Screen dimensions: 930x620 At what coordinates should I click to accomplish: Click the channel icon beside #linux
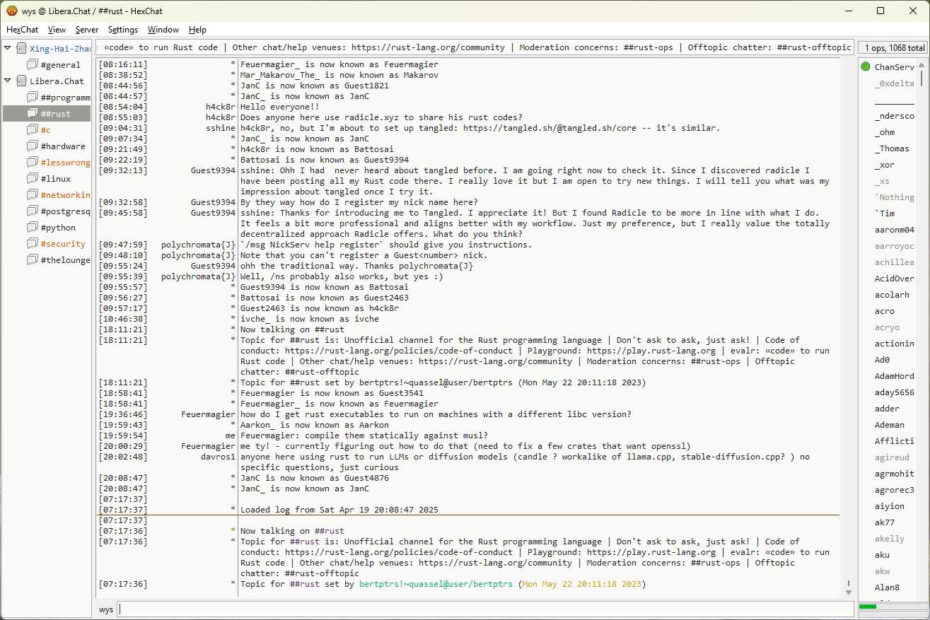[x=33, y=179]
